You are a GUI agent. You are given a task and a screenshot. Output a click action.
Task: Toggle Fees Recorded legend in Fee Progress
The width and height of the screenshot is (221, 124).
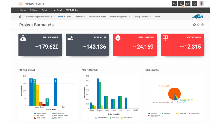click(101, 118)
